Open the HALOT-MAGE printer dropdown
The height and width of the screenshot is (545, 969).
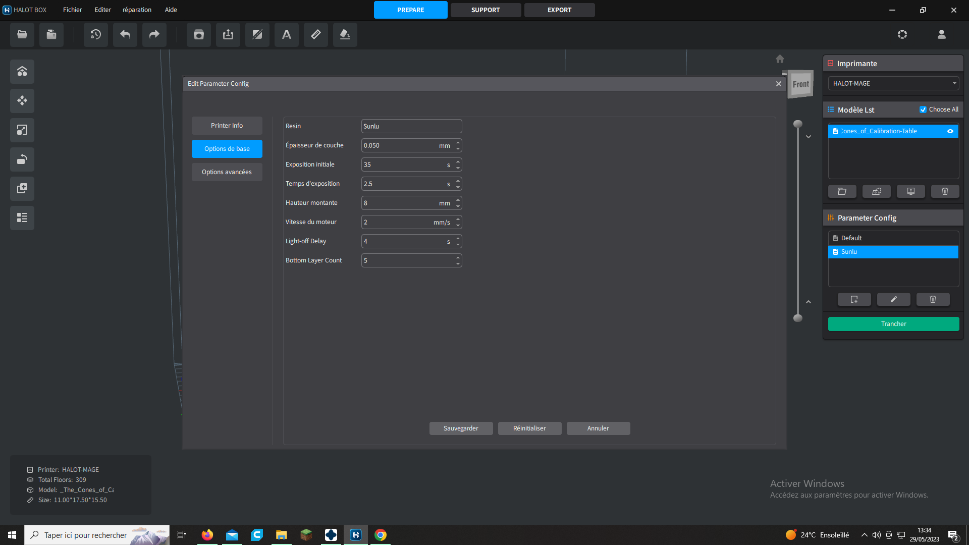click(893, 83)
